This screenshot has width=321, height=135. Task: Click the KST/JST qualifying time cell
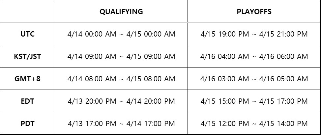tap(121, 56)
